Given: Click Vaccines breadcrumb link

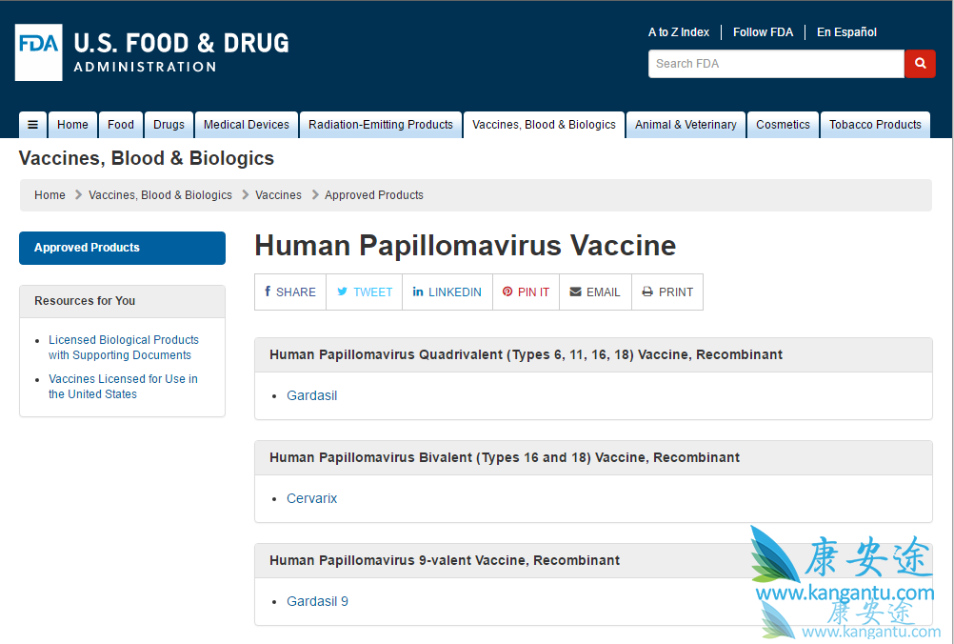Looking at the screenshot, I should click(x=278, y=195).
